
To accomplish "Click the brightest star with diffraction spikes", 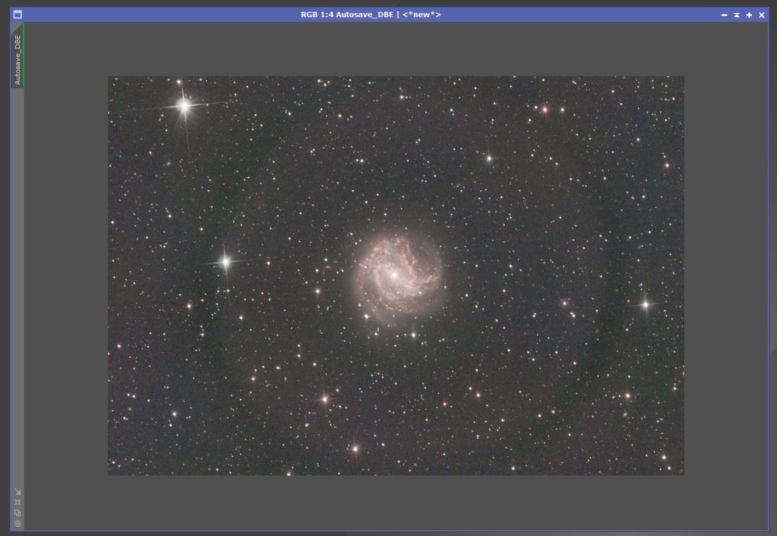I will click(184, 105).
